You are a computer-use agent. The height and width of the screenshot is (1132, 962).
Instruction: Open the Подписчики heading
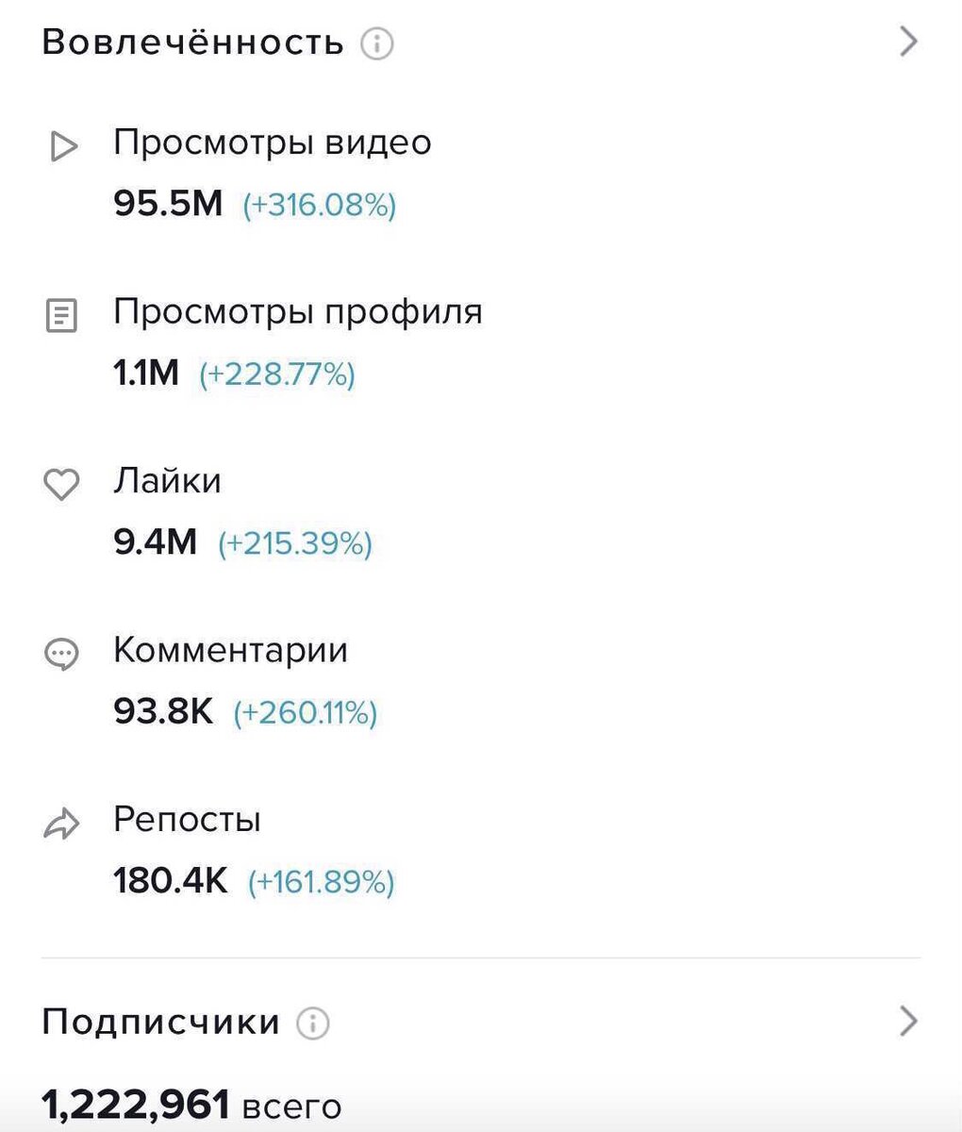(x=161, y=1022)
